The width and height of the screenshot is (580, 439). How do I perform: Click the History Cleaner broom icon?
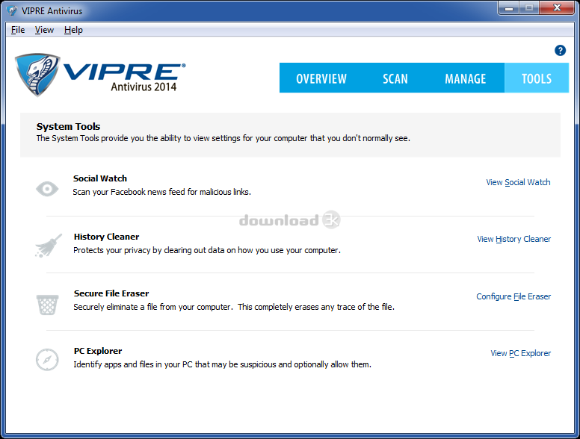pyautogui.click(x=49, y=246)
